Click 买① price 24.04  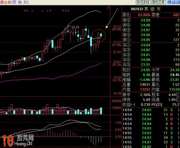tap(146, 45)
